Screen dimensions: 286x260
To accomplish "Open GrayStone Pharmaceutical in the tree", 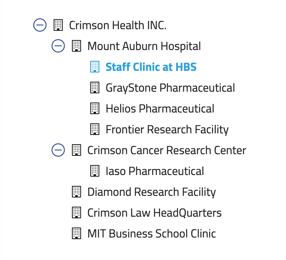I will point(170,87).
